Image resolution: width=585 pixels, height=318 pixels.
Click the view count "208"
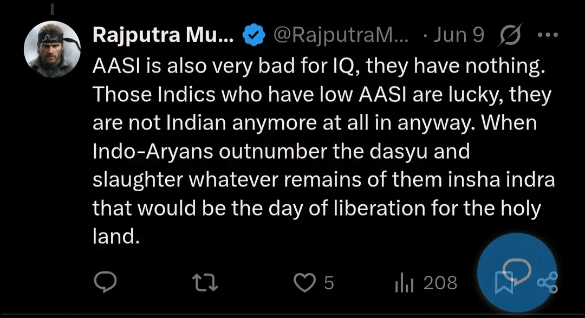(x=440, y=282)
